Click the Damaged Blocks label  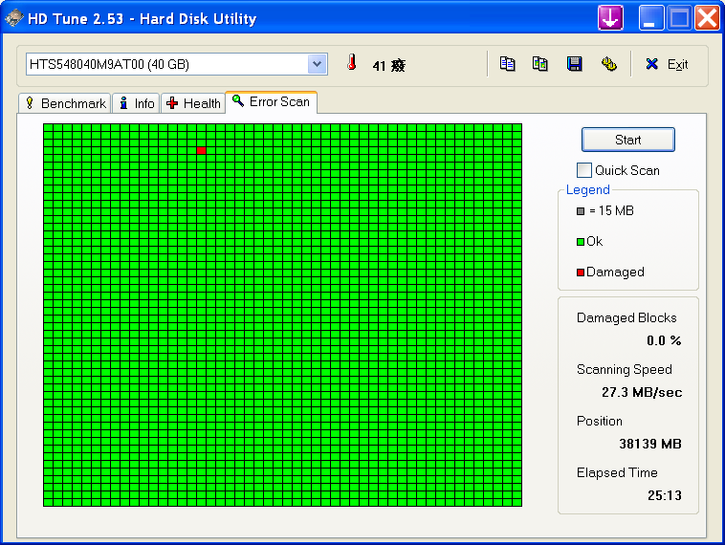pos(626,318)
